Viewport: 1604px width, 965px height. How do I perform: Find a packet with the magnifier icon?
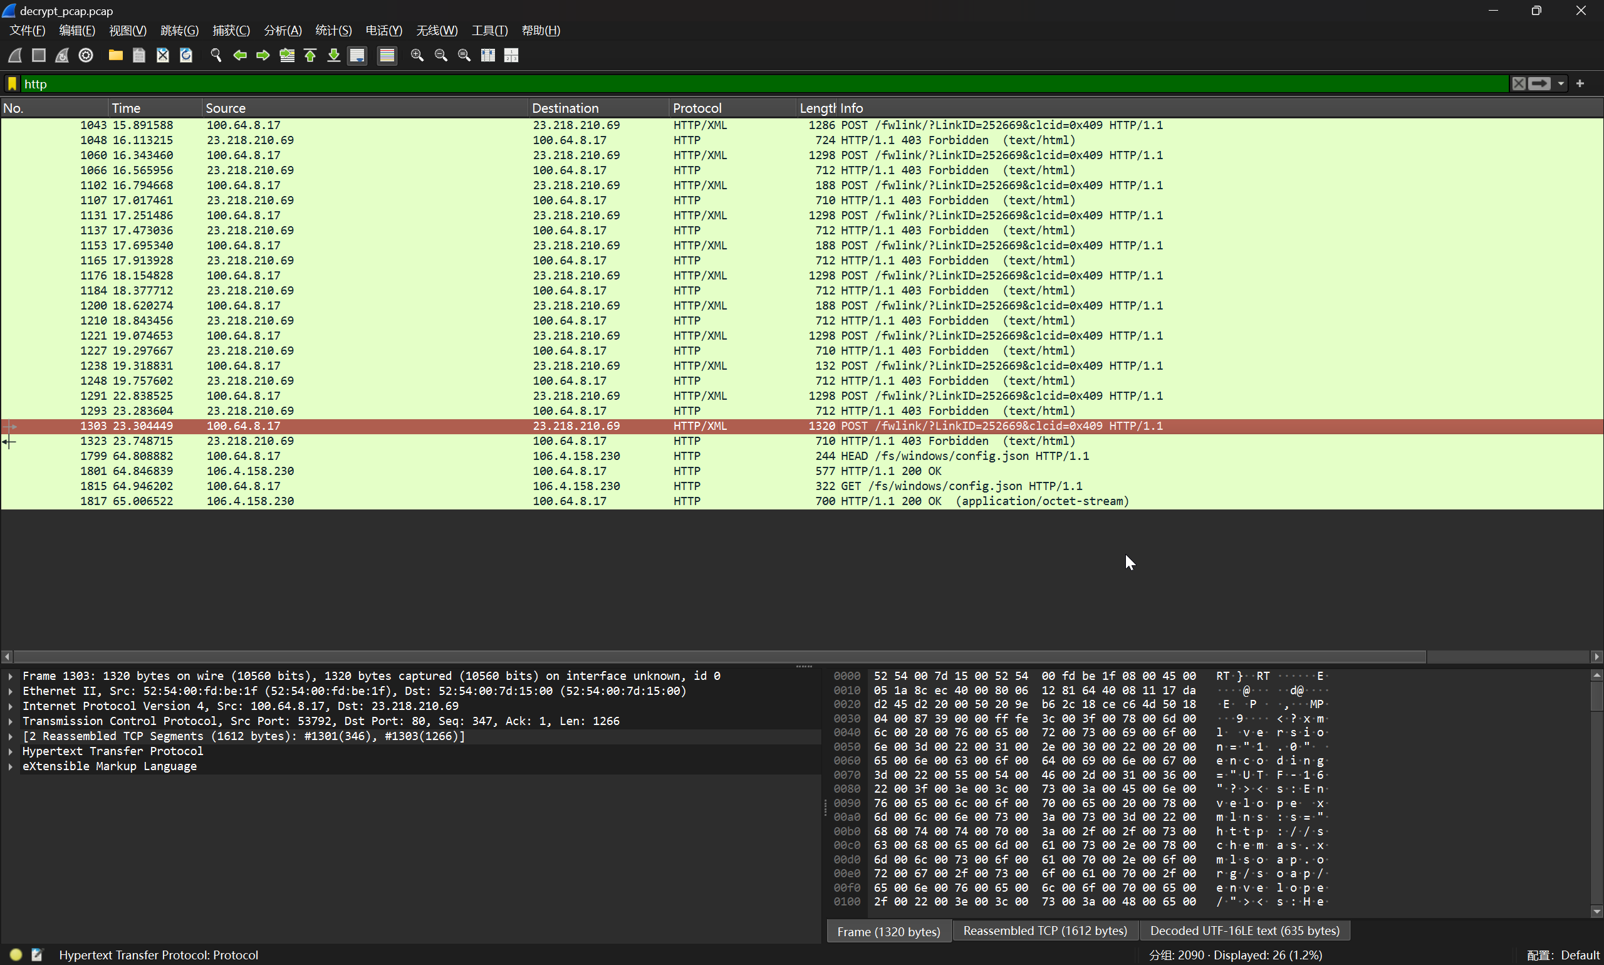click(216, 55)
